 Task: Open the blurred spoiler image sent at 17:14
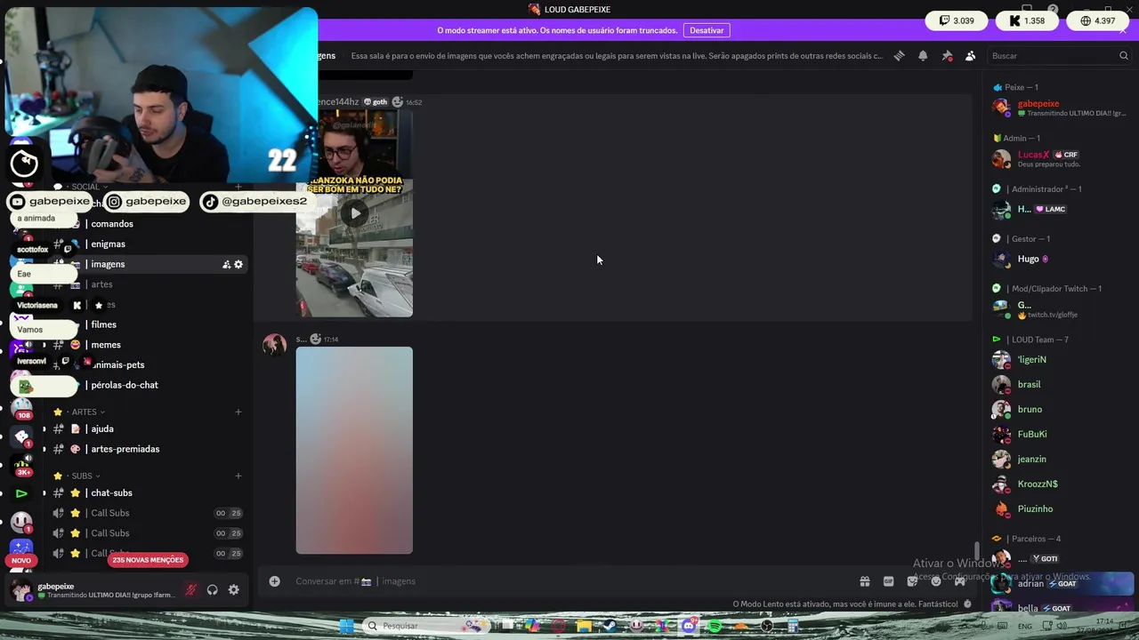coord(354,450)
